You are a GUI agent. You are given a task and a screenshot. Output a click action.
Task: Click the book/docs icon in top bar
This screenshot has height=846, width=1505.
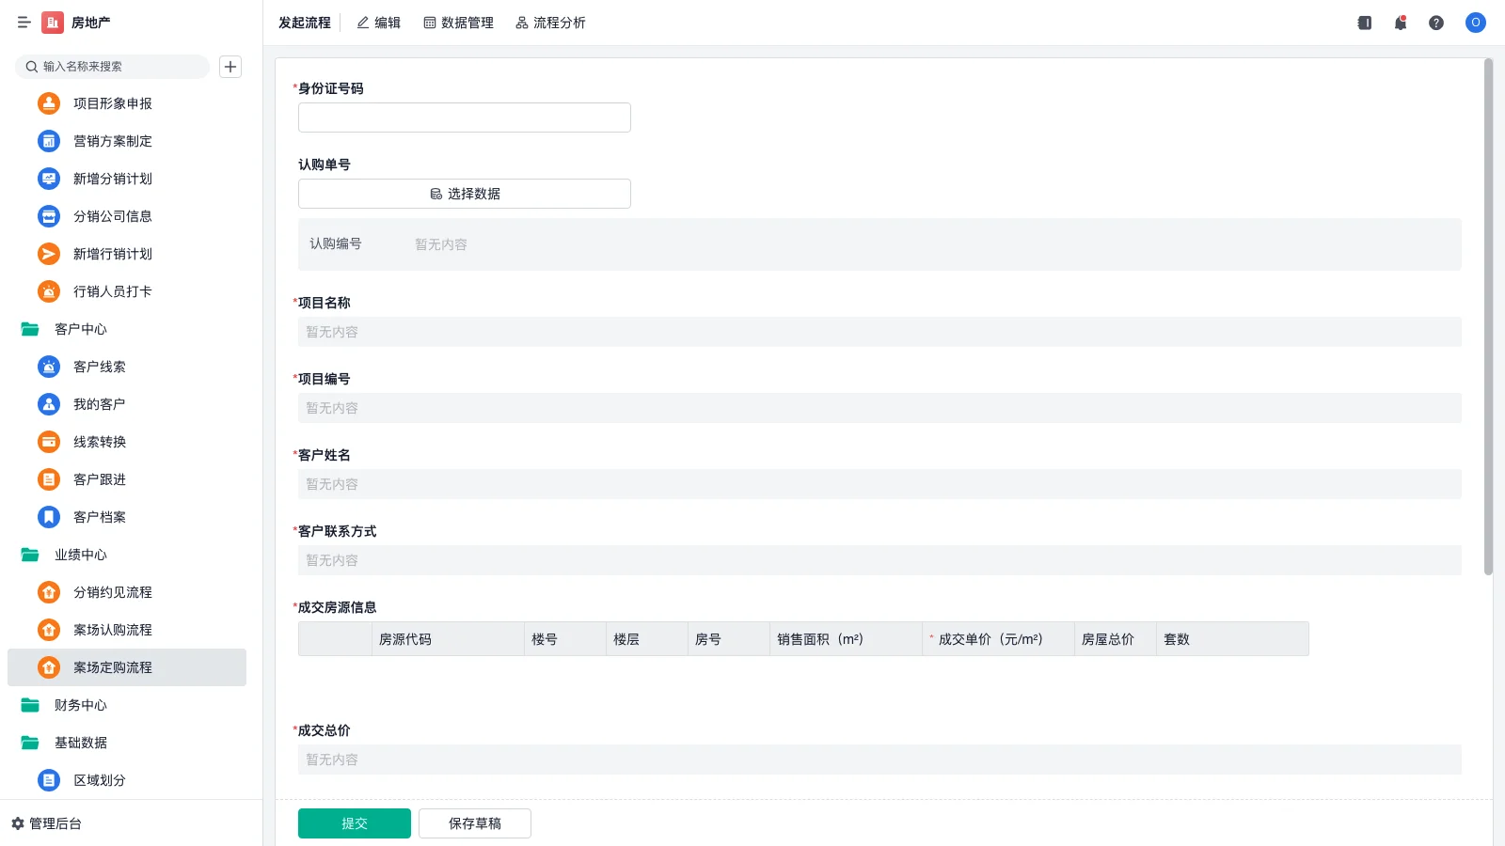coord(1365,23)
